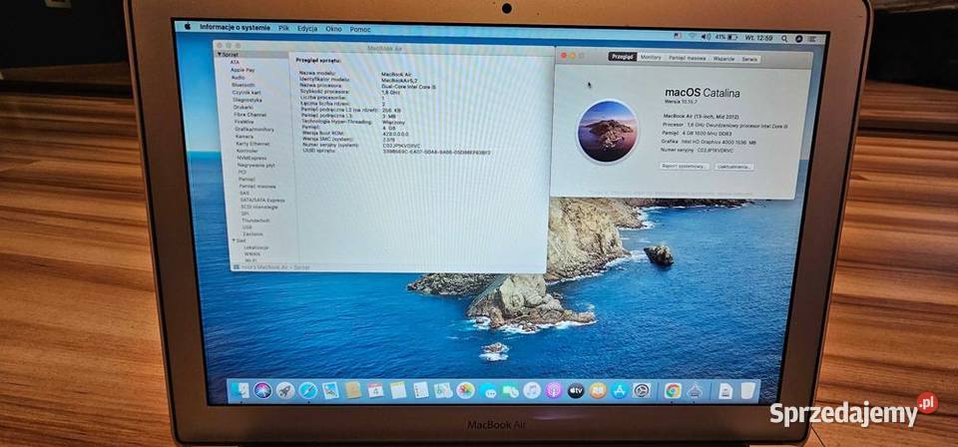Click the Wi-Fi status icon

(x=693, y=37)
